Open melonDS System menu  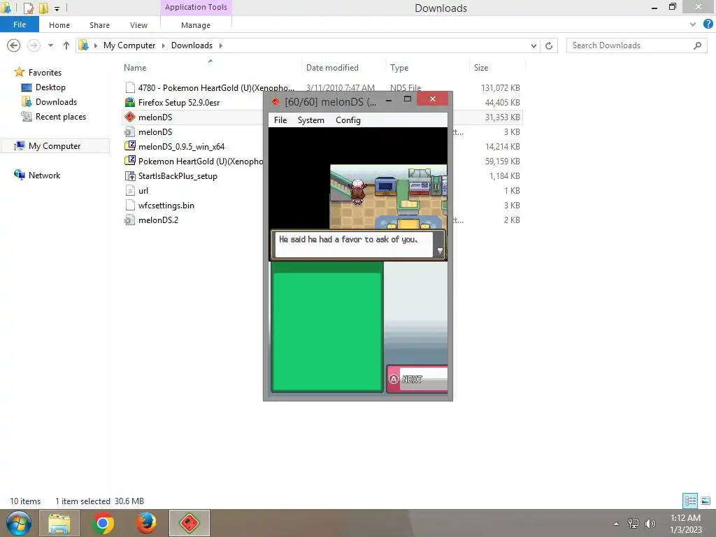311,120
